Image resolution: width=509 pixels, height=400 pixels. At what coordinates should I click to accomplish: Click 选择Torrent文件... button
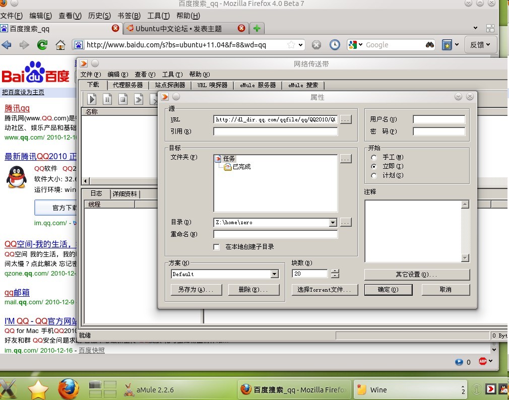(x=324, y=289)
